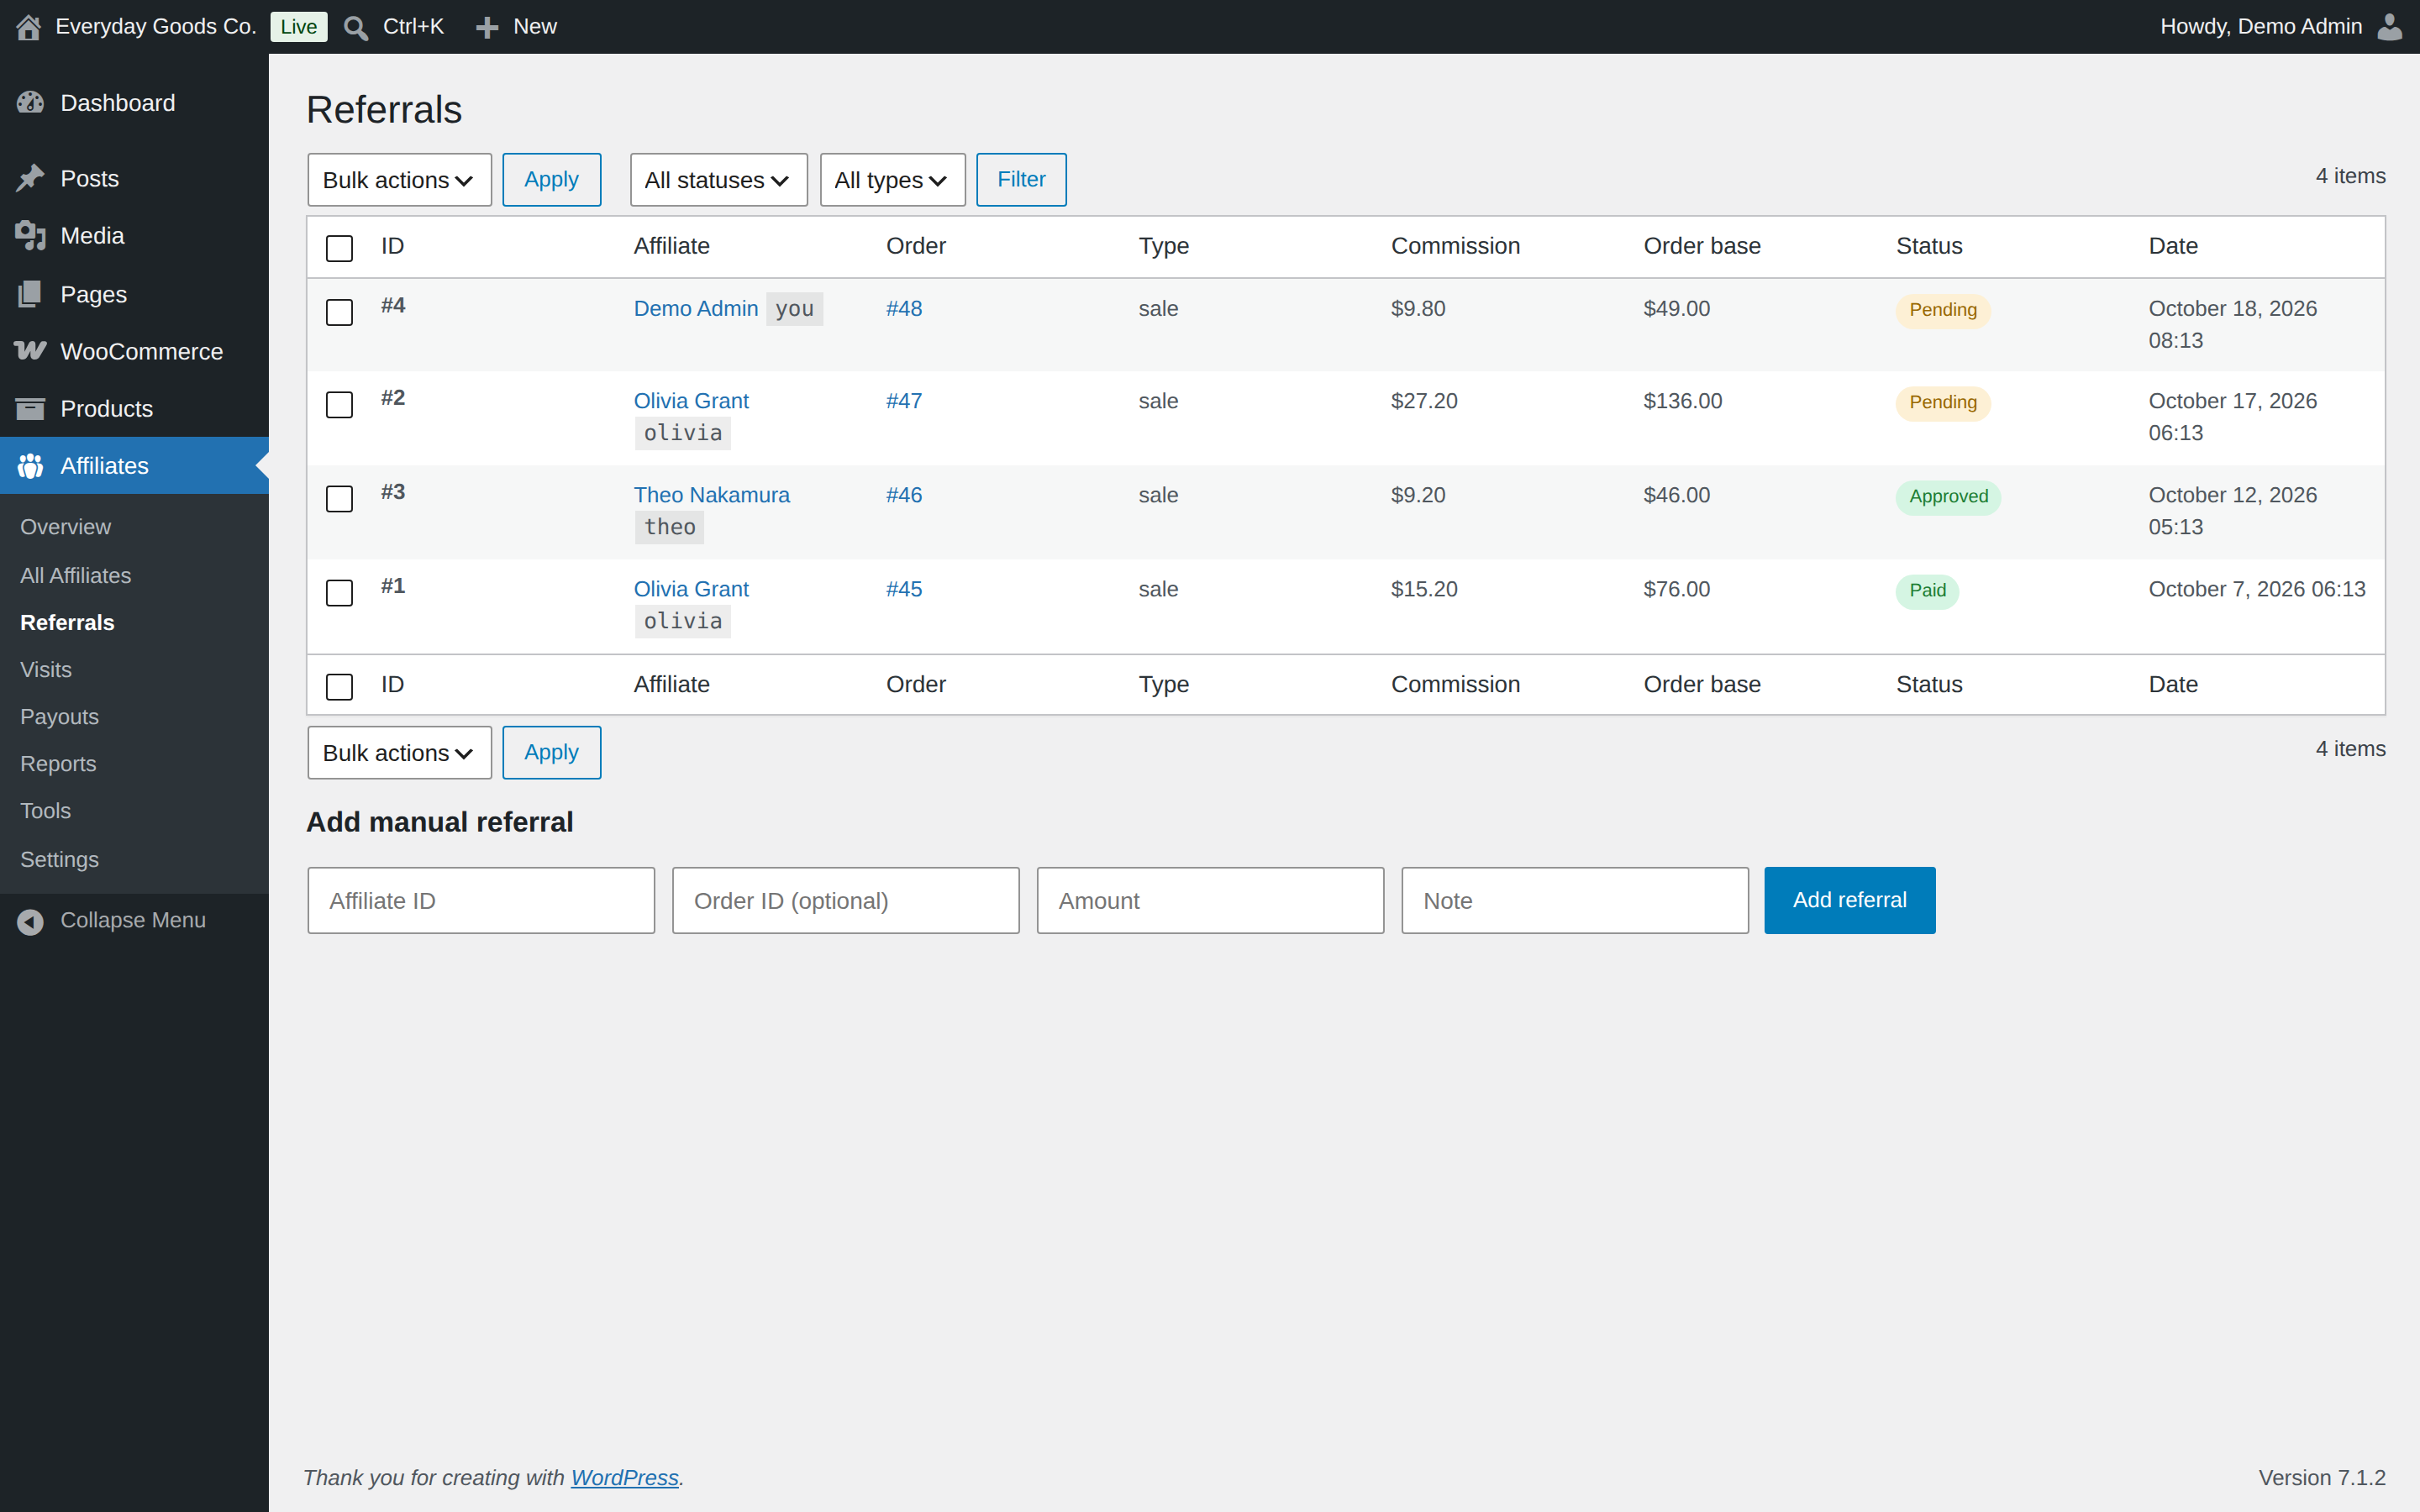Click the Media library icon
Viewport: 2420px width, 1512px height.
coord(31,236)
